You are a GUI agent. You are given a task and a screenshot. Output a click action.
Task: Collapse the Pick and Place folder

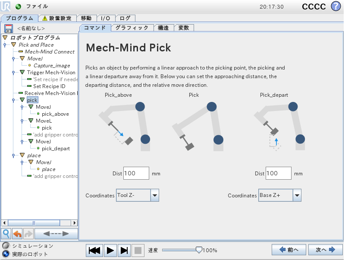pos(14,44)
